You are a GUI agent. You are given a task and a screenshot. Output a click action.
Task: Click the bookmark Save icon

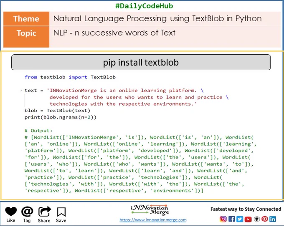pos(61,212)
